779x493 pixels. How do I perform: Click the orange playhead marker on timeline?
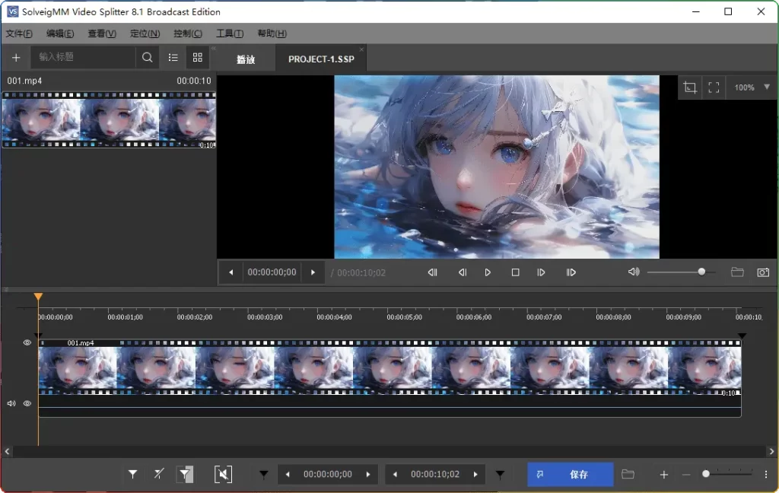38,297
